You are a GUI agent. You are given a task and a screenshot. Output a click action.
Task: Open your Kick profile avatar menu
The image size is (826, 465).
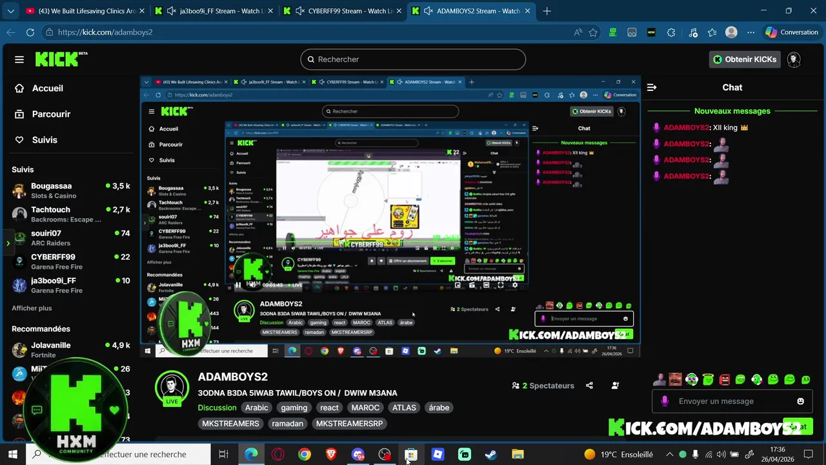click(794, 59)
